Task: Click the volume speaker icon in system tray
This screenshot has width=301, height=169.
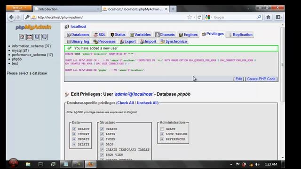Action: click(x=257, y=164)
